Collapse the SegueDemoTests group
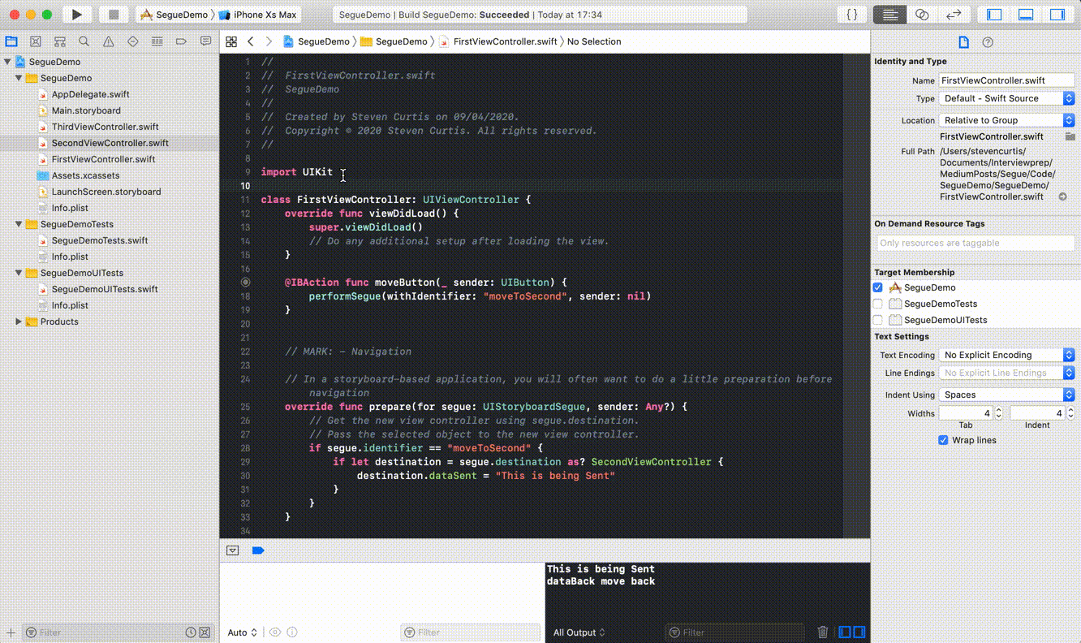This screenshot has height=643, width=1081. click(x=19, y=224)
